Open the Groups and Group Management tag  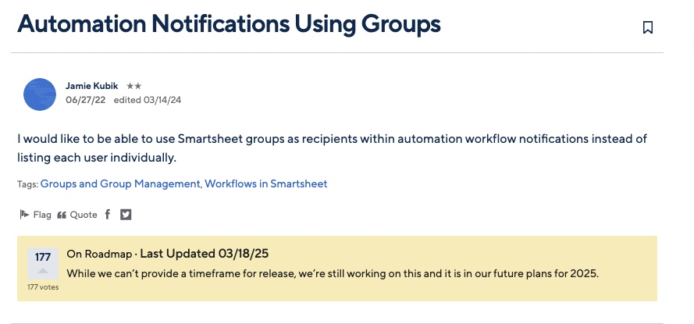pos(120,183)
